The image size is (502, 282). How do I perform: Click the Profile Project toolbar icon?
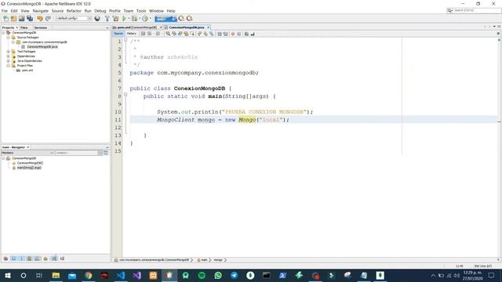coord(145,19)
